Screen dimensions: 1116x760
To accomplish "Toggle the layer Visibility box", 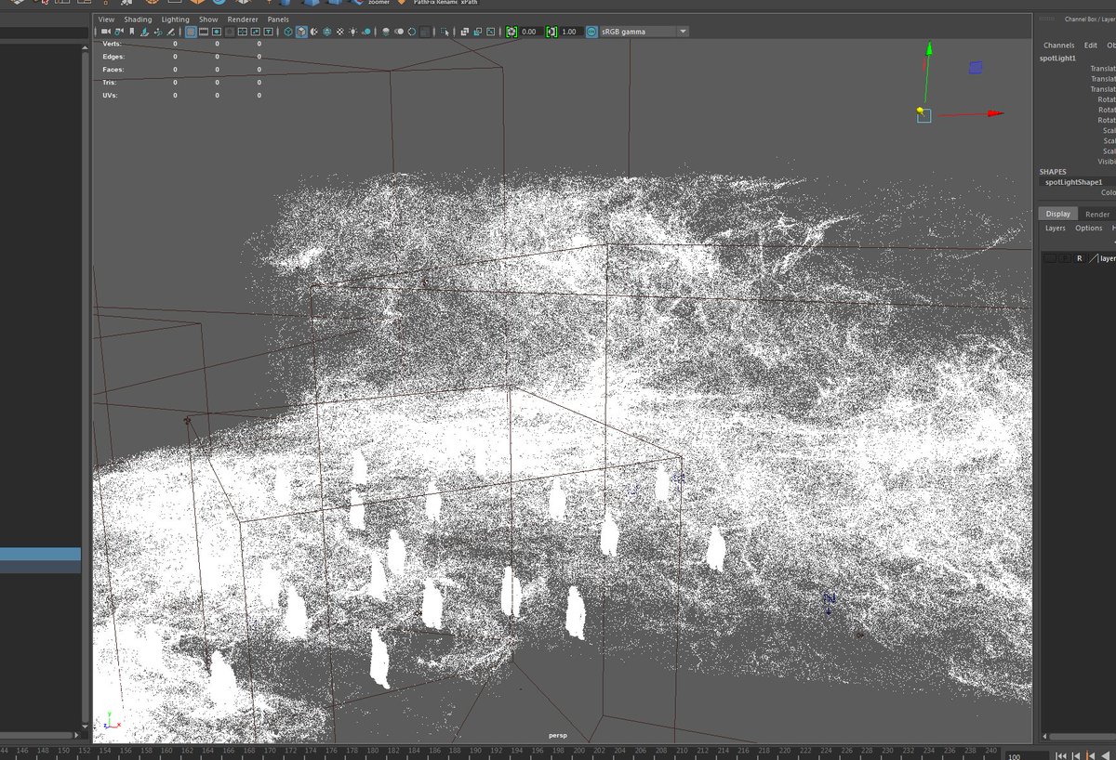I will [x=1049, y=258].
